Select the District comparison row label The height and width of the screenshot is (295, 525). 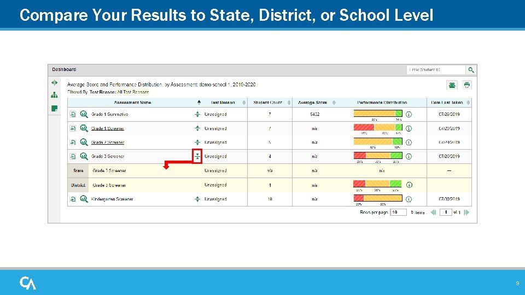tap(78, 185)
